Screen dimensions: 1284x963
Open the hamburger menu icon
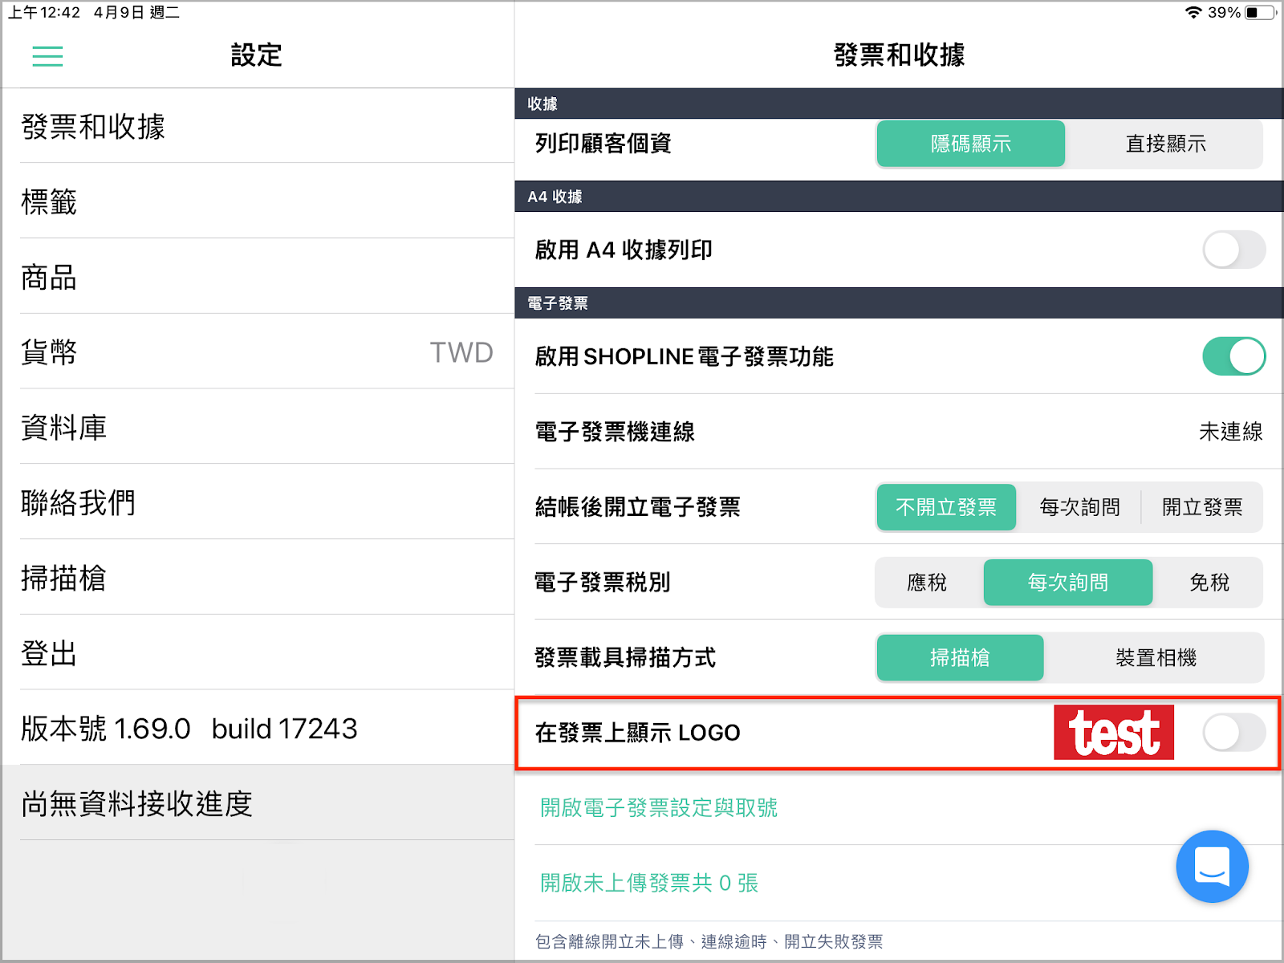click(x=47, y=56)
